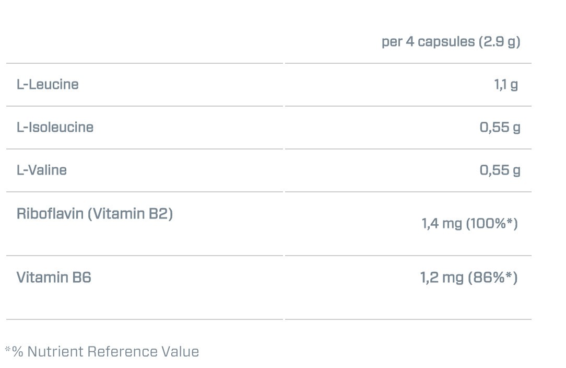Click the asterisk after 86%
The height and width of the screenshot is (368, 566).
point(510,275)
